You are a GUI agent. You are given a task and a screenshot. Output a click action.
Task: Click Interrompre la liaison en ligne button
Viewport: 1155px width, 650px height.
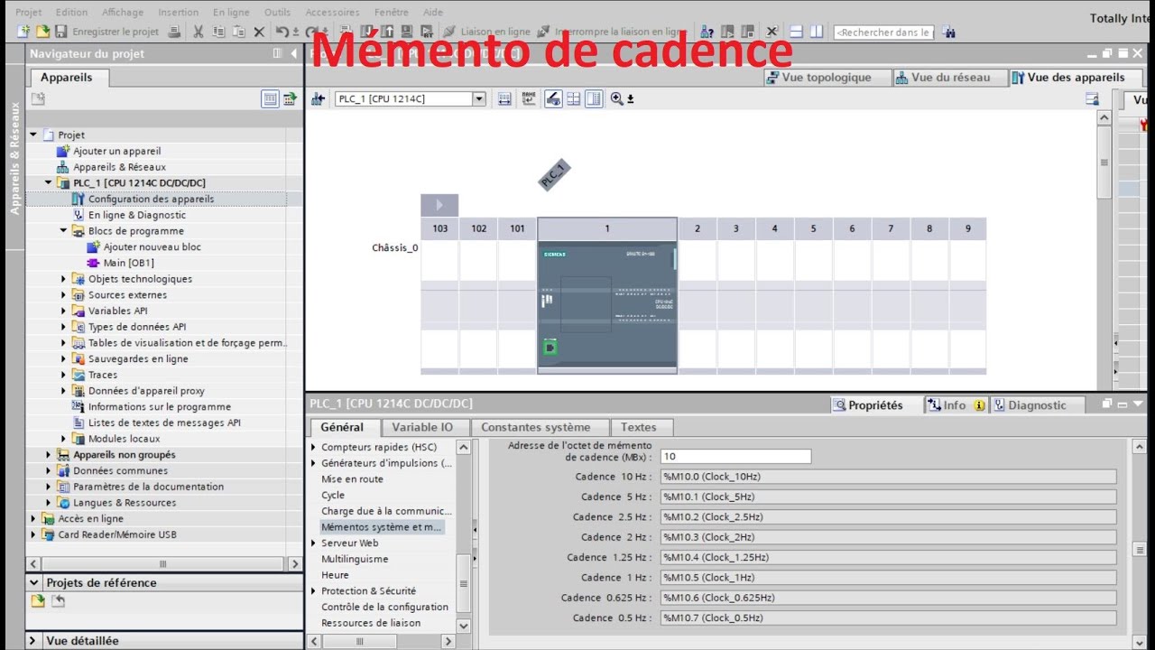click(x=613, y=32)
